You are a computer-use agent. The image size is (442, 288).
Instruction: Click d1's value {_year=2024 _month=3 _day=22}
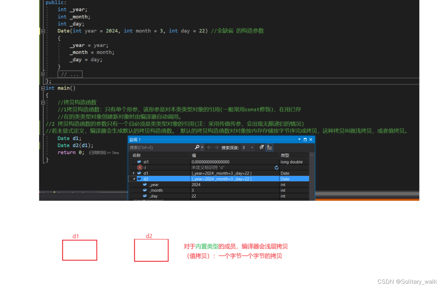222,173
